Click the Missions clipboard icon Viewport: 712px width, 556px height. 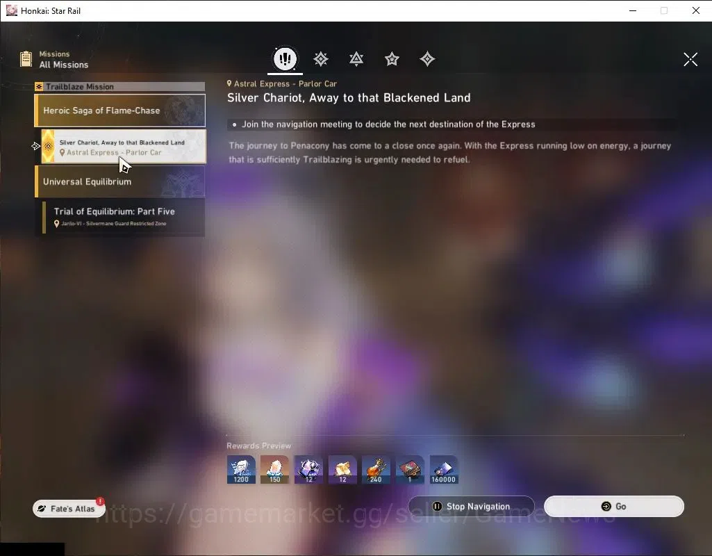[26, 59]
